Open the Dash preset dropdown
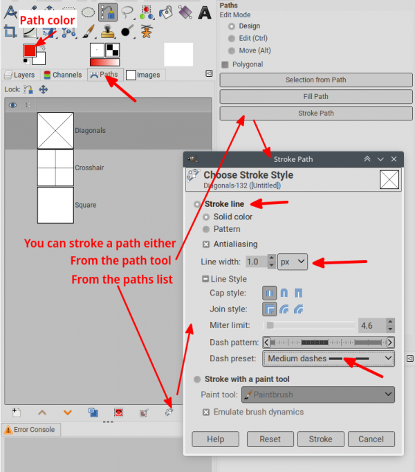 click(329, 358)
